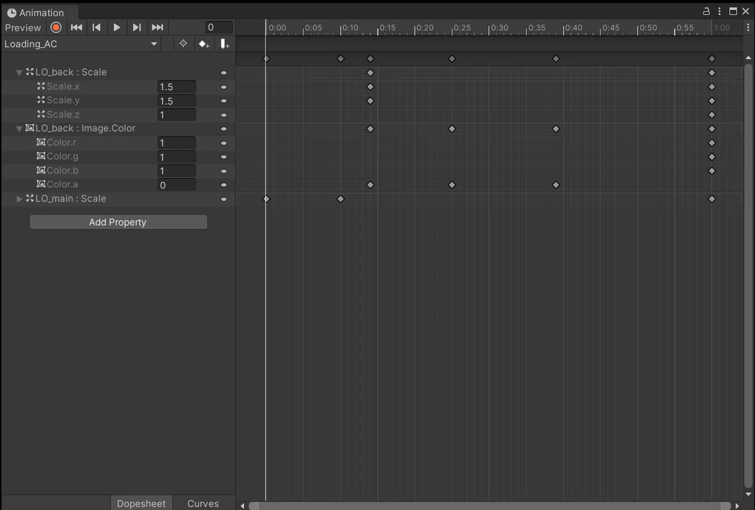Go to beginning of animation clip
755x510 pixels.
coord(76,27)
